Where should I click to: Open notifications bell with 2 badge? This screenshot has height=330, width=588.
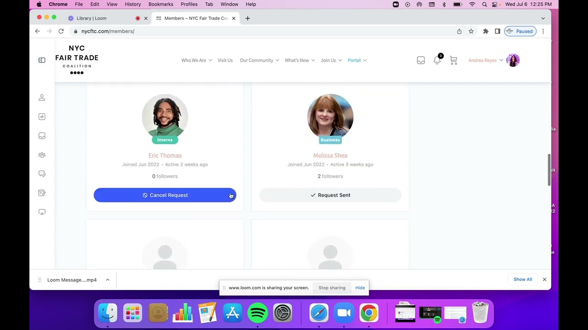coord(437,60)
